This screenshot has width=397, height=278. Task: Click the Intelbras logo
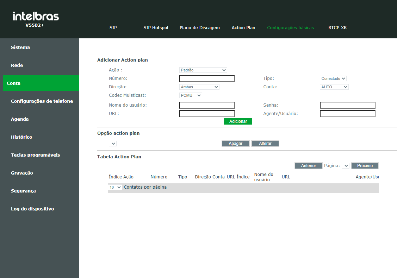coord(36,17)
